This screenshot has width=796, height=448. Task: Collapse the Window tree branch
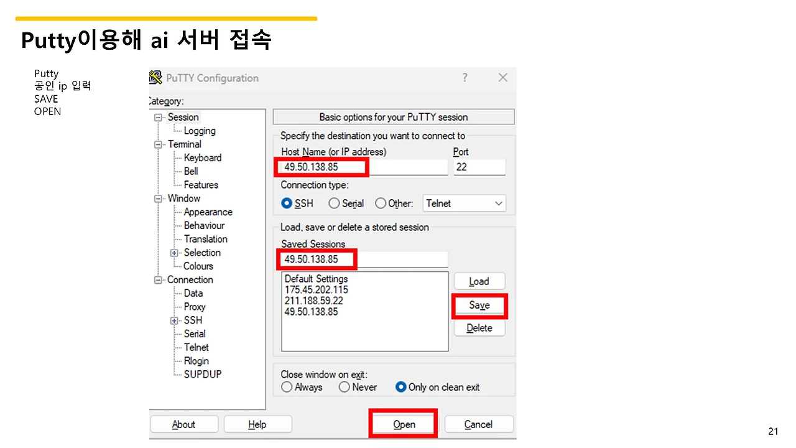tap(158, 198)
